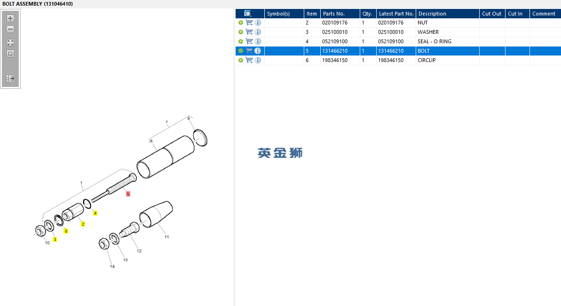Image resolution: width=561 pixels, height=306 pixels.
Task: Add WASHER 025100010 to cart
Action: 249,32
